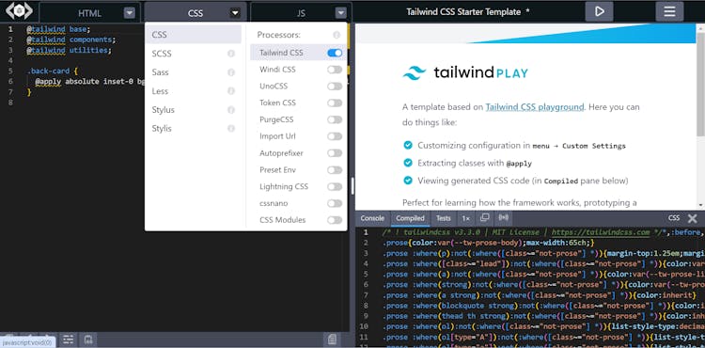Open editor settings icon in bottom toolbar
Viewport: 705px width, 348px height.
(x=68, y=339)
